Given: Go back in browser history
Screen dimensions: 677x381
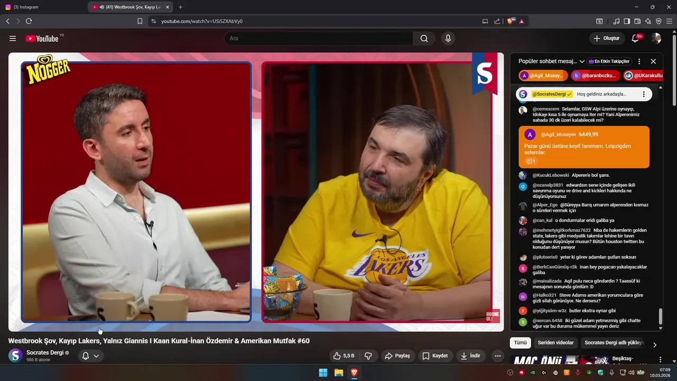Looking at the screenshot, I should pyautogui.click(x=7, y=21).
